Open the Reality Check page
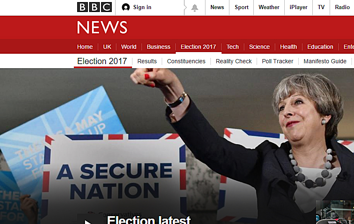This screenshot has height=224, width=354. click(x=234, y=61)
